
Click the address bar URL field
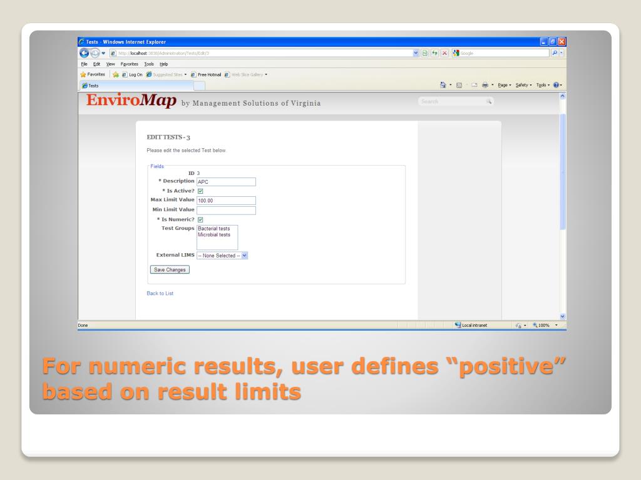262,53
